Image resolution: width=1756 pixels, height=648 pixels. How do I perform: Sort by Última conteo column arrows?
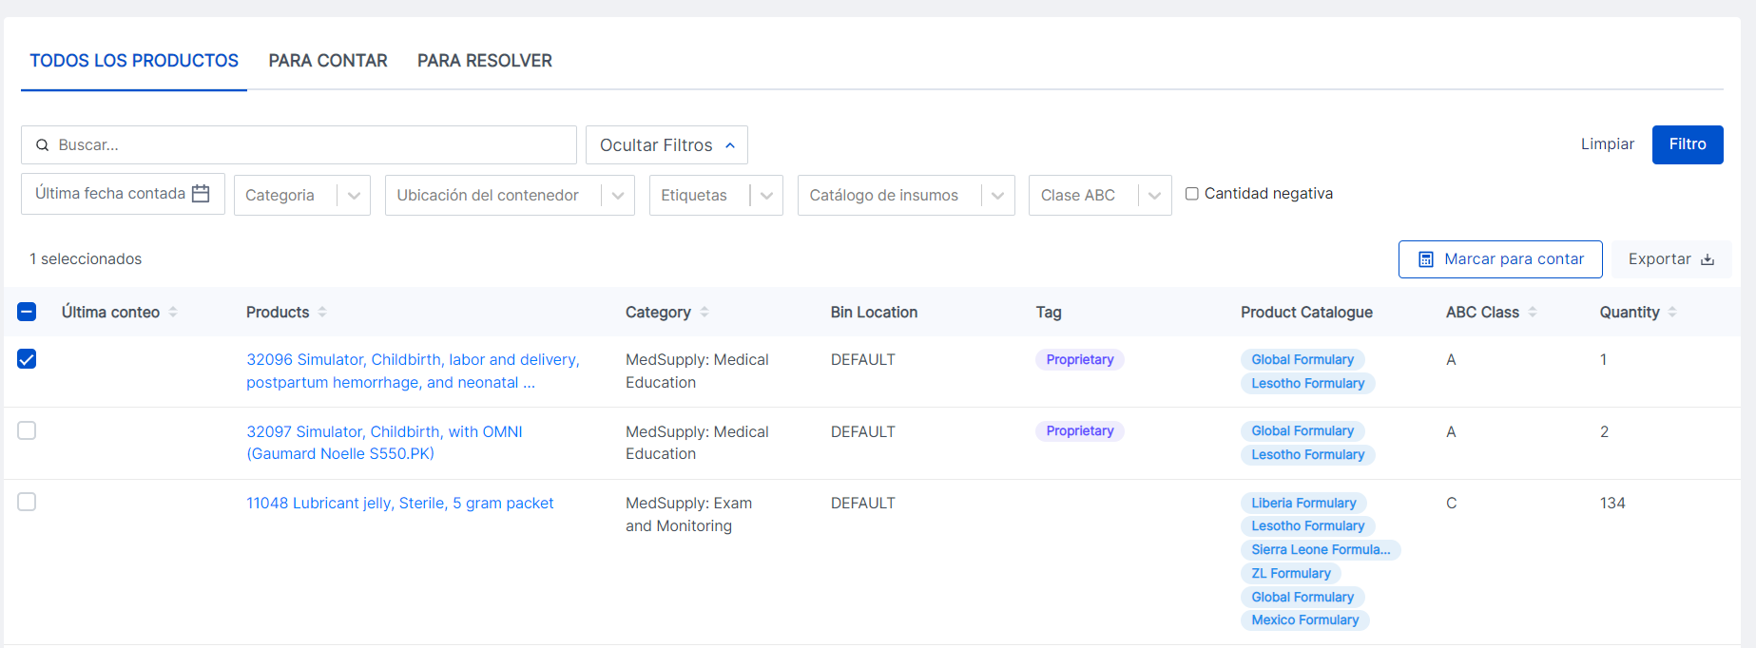173,312
